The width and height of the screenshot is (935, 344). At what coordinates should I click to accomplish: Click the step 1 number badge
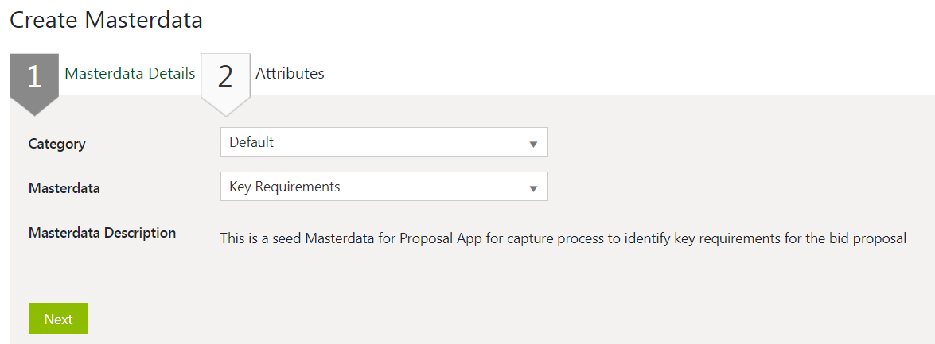(x=34, y=75)
